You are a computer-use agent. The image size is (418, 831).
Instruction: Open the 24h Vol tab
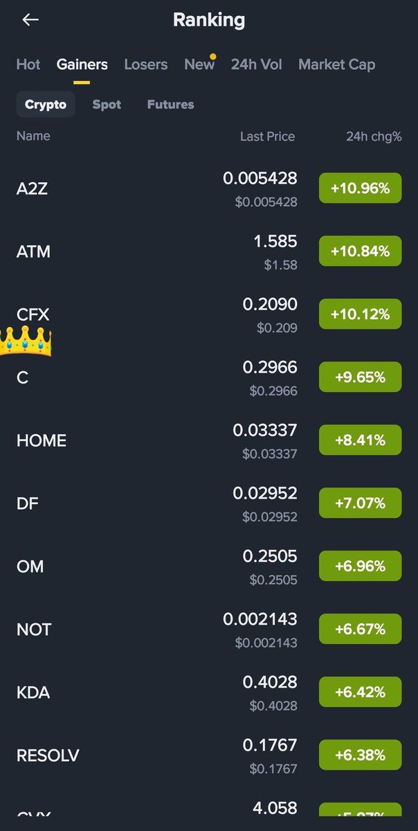tap(256, 64)
